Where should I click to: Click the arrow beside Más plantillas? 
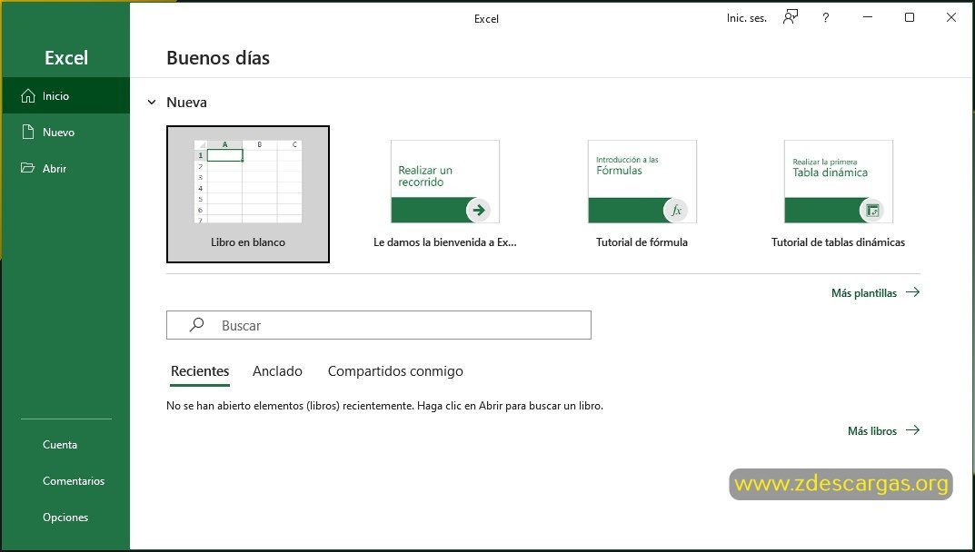(912, 292)
